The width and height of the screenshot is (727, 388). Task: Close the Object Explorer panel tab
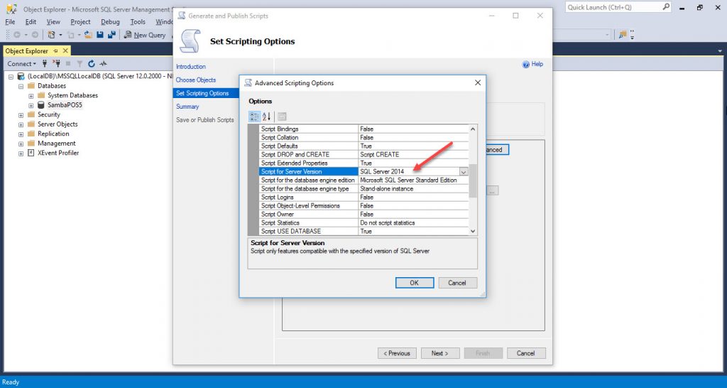tap(65, 51)
